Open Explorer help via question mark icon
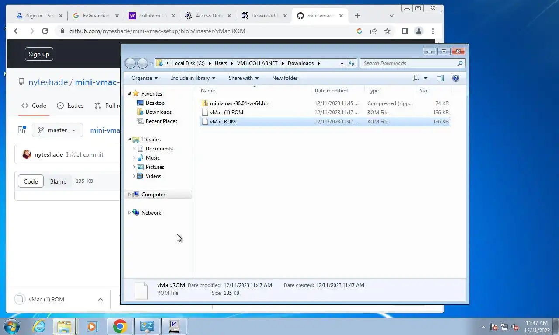This screenshot has height=335, width=559. (x=456, y=78)
